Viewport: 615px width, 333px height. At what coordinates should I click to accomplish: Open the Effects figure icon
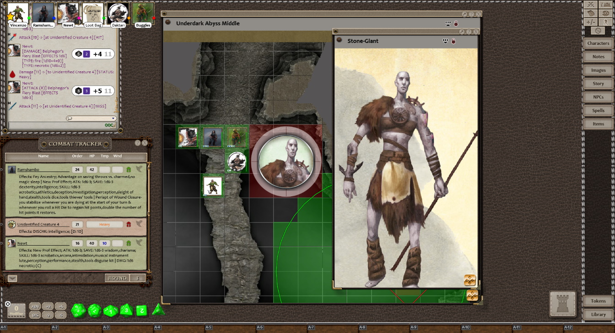pos(606,22)
